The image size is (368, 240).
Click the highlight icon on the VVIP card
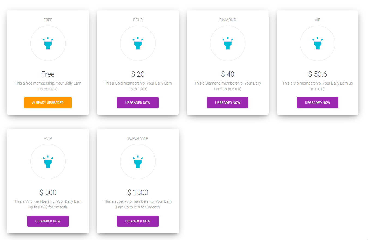[48, 162]
